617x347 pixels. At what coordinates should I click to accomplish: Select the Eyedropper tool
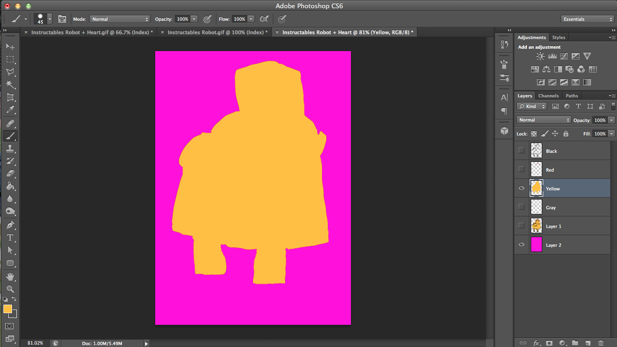pyautogui.click(x=10, y=110)
